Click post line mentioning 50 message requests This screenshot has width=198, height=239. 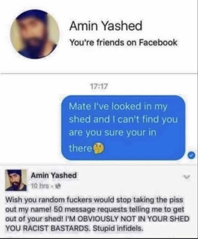pos(95,210)
